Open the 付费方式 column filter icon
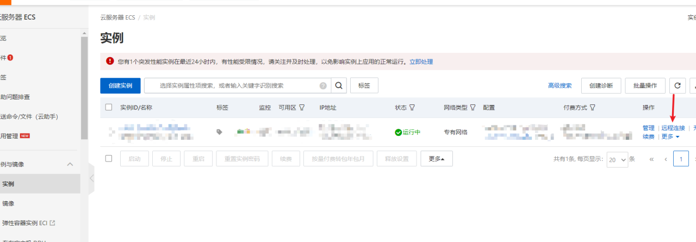The image size is (696, 242). click(592, 108)
